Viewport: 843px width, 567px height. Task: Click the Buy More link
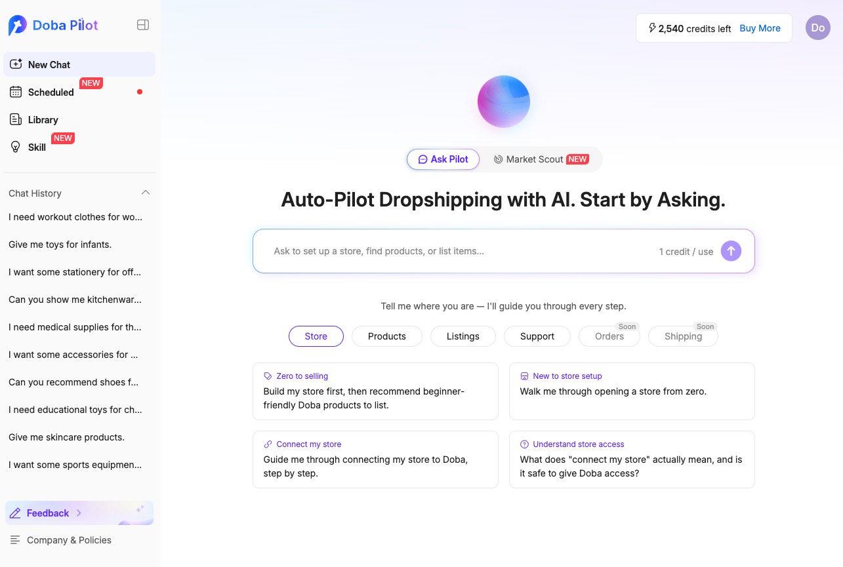[x=760, y=28]
